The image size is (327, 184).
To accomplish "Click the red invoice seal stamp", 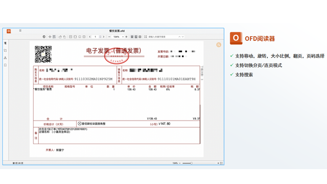I will [116, 56].
